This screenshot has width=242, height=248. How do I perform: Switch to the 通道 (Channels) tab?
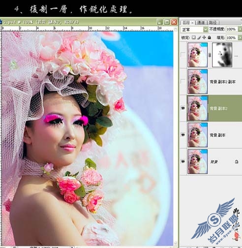tap(201, 23)
